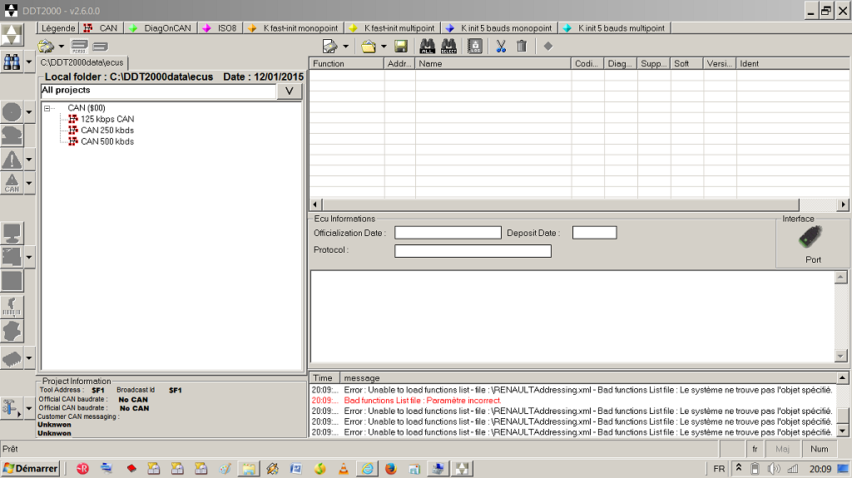Click the tools settings icon at bottom left
Image resolution: width=852 pixels, height=478 pixels.
12,407
